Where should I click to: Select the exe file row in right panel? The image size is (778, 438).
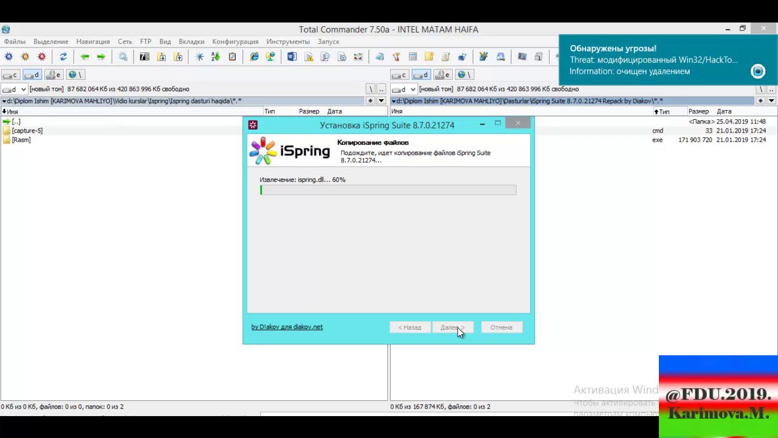click(583, 140)
